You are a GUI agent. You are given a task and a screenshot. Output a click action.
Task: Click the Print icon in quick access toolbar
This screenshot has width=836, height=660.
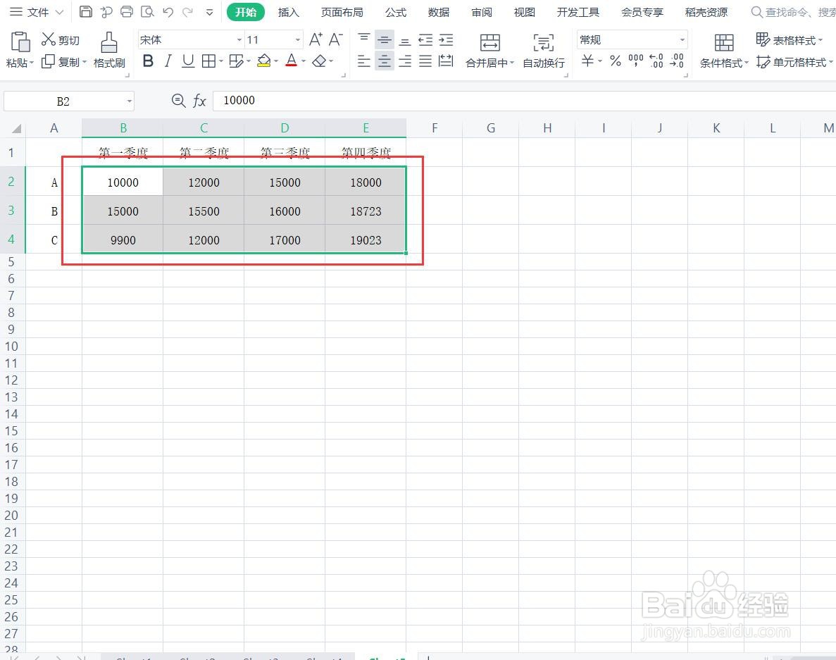tap(126, 12)
